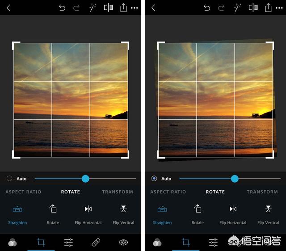
Task: Open adjustments sliders panel in left screen
Action: (x=68, y=243)
